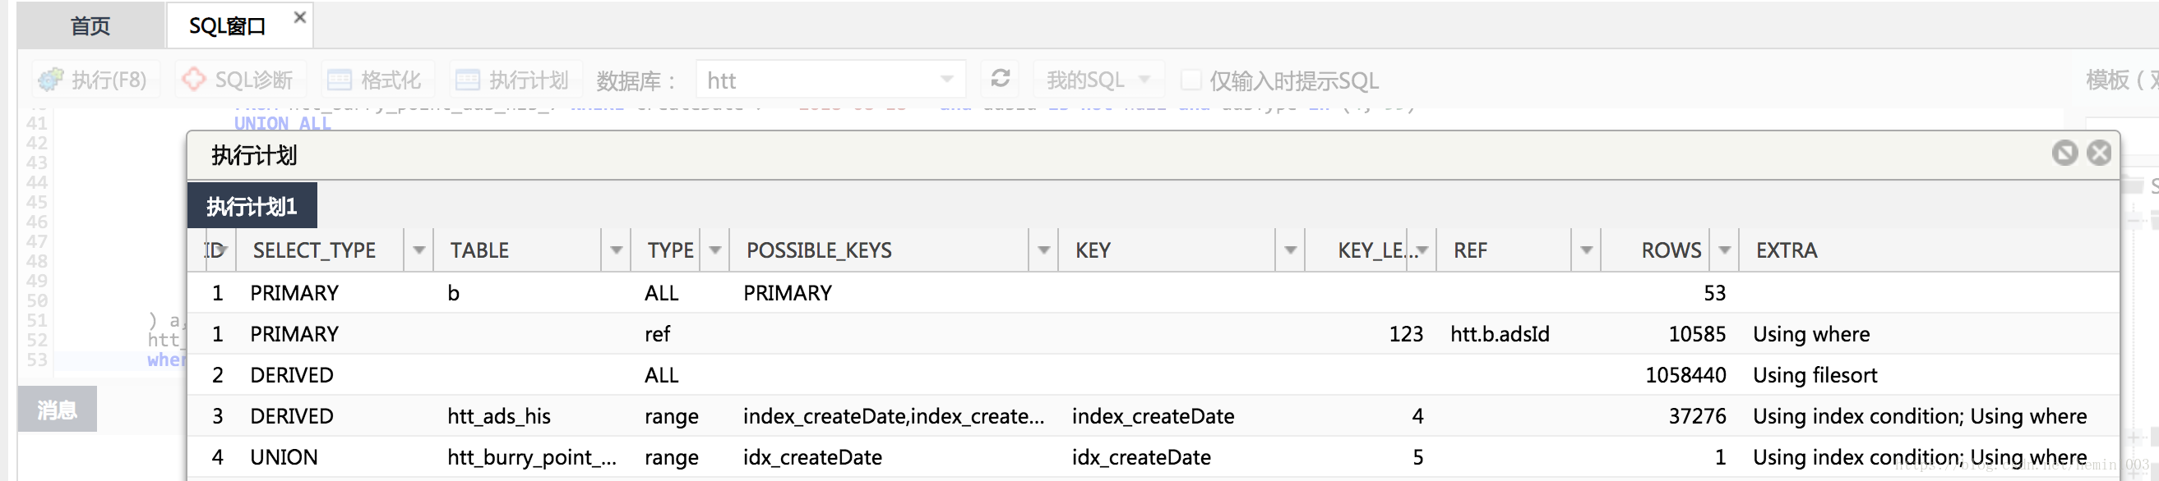The height and width of the screenshot is (481, 2159).
Task: Click rows value 53 in first row
Action: point(1714,293)
